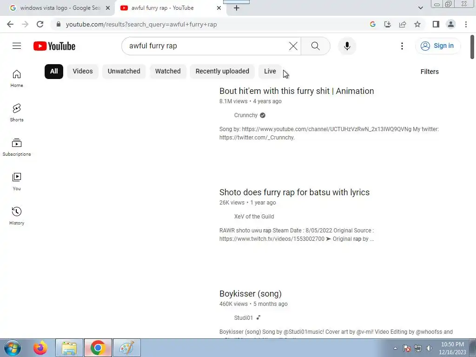Go back with browser back arrow

click(10, 24)
